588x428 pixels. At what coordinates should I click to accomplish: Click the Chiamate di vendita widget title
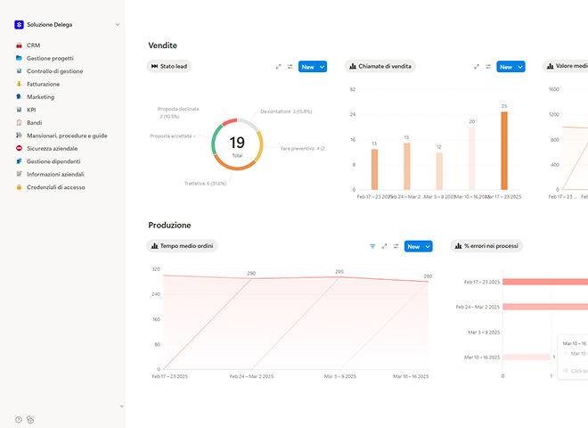(x=384, y=67)
